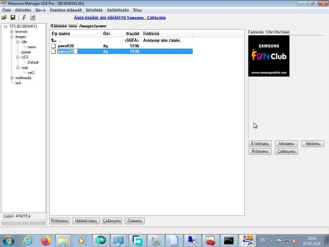Click 'Çàãðóçèòü' button under the preview
The height and width of the screenshot is (247, 329).
[286, 151]
